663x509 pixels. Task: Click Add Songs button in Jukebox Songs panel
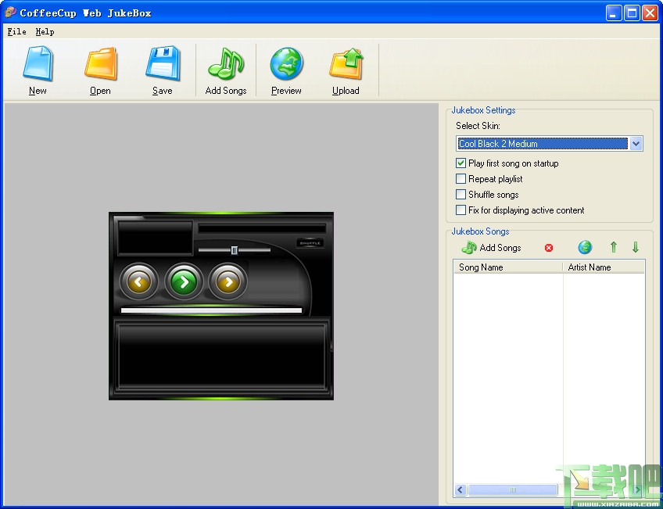click(x=491, y=248)
